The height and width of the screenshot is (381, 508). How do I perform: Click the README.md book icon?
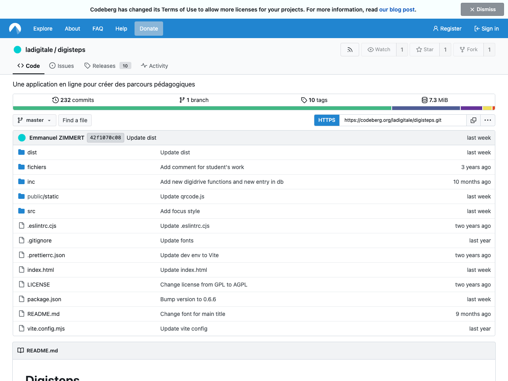[x=21, y=350]
